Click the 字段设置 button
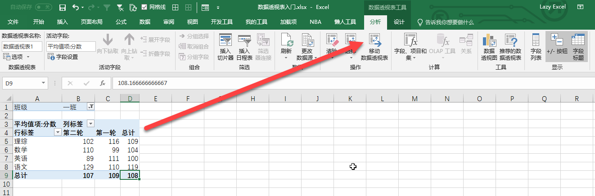The image size is (595, 196). click(63, 57)
